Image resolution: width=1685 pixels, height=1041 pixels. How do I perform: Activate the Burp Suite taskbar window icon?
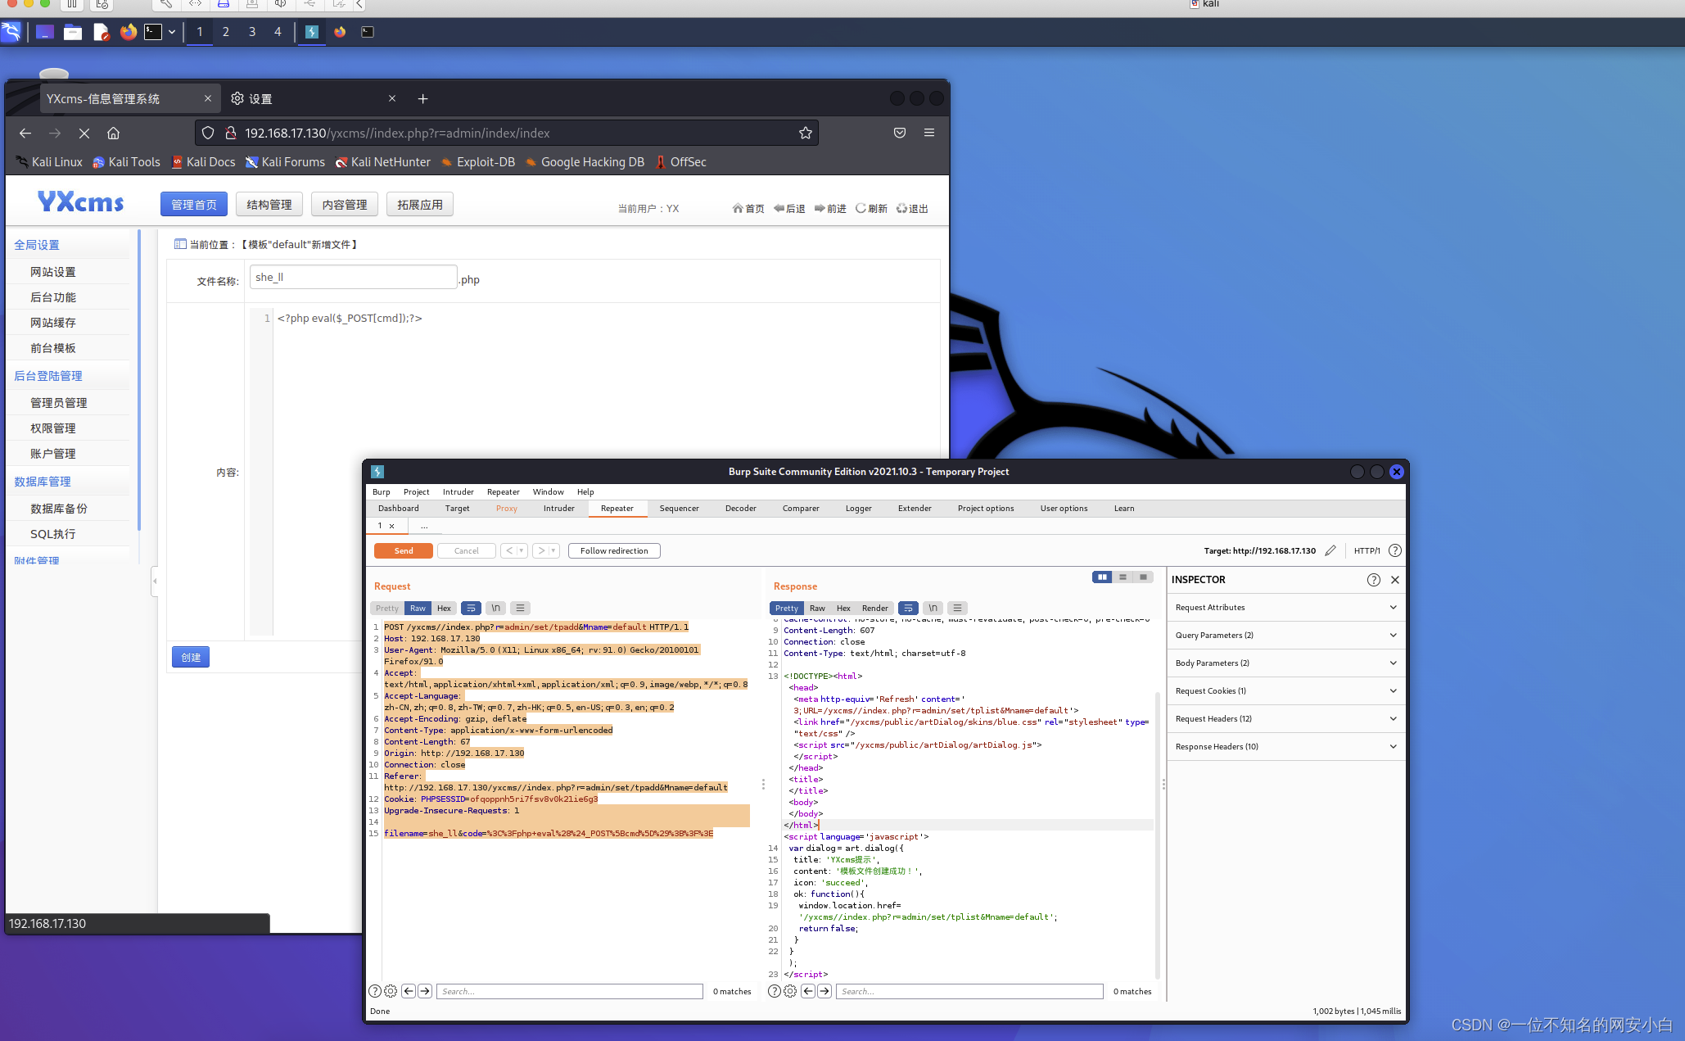pyautogui.click(x=312, y=32)
